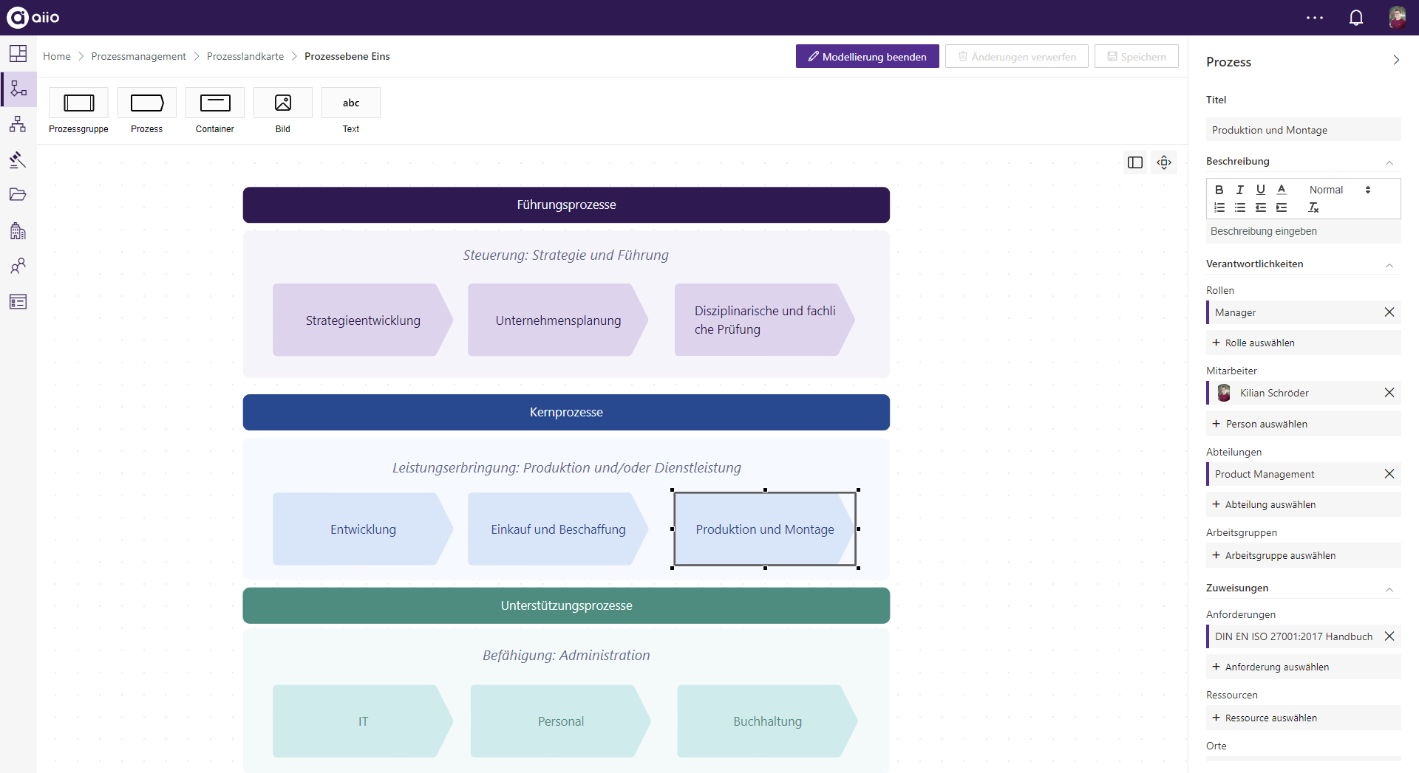Open the organizational chart view in the sidebar
Screen dimensions: 1419x773
pos(18,124)
